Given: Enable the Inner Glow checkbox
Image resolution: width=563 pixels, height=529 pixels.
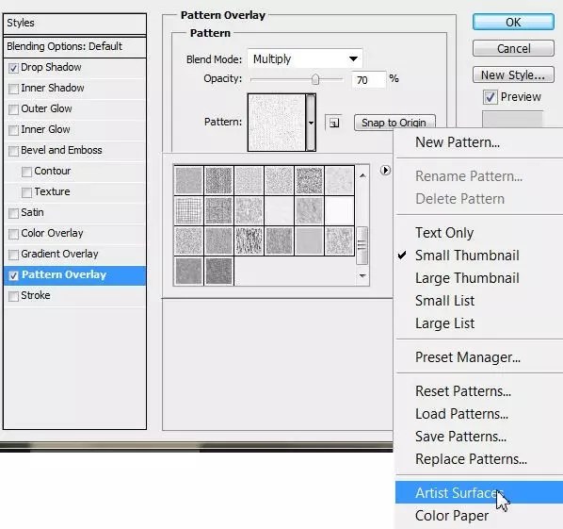Looking at the screenshot, I should [x=13, y=130].
